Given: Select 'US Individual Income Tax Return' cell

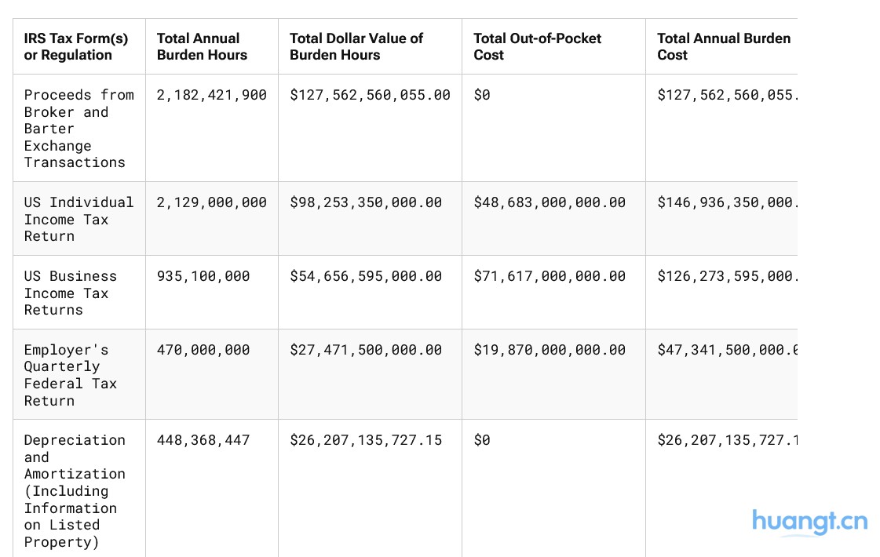Looking at the screenshot, I should (79, 219).
